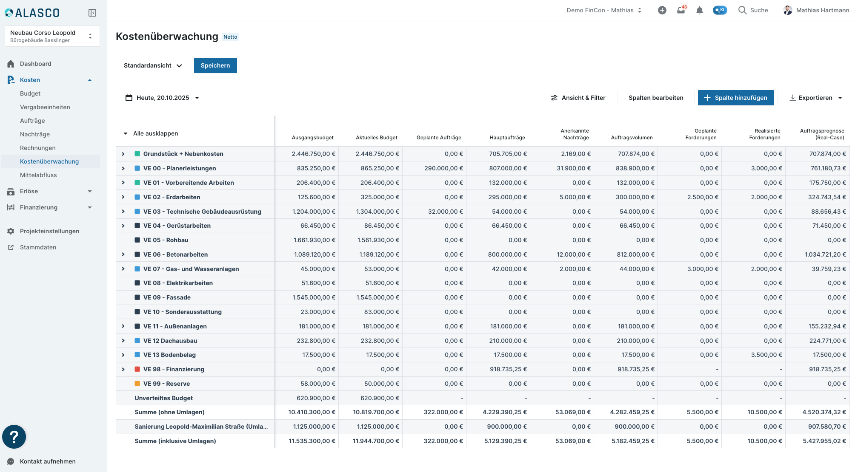855x472 pixels.
Task: Expand VE 02 - Erdarbeiten row
Action: click(123, 197)
